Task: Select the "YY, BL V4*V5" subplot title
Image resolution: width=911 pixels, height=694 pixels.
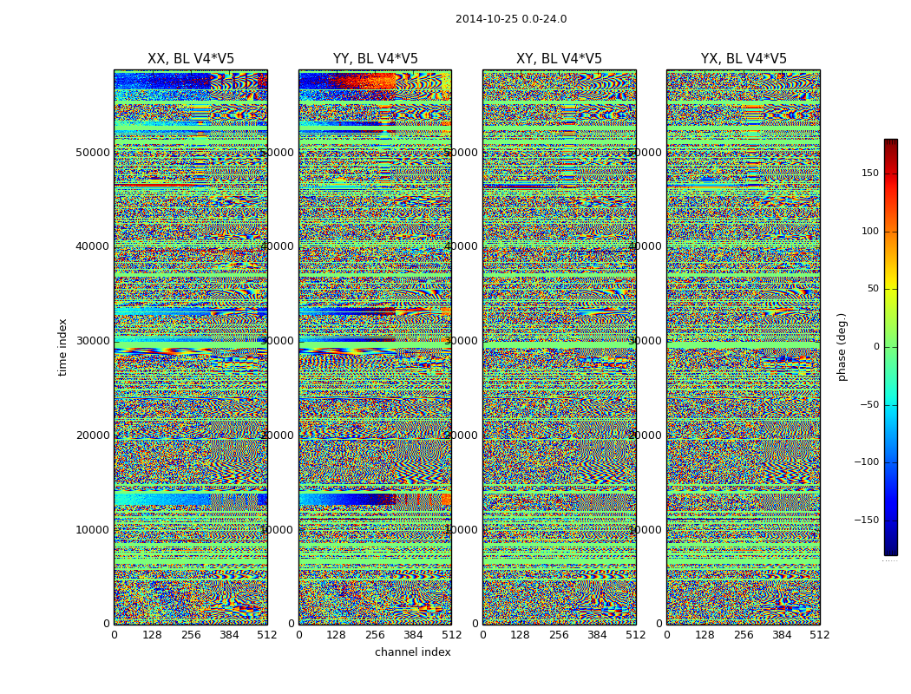Action: pos(375,59)
